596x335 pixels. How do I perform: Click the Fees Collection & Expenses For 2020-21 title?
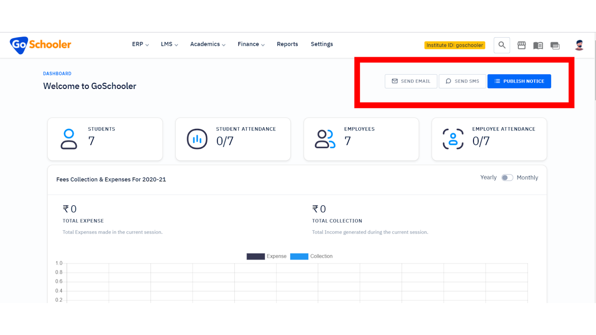(111, 179)
